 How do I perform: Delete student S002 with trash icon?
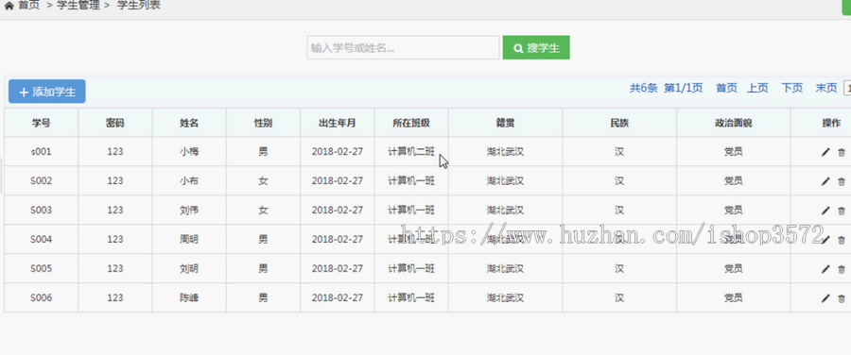(x=842, y=181)
